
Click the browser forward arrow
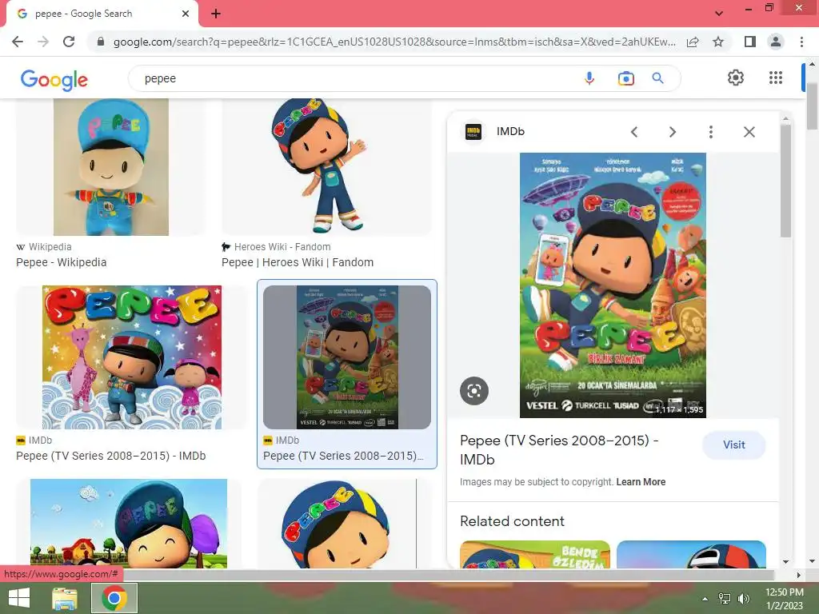[x=43, y=42]
